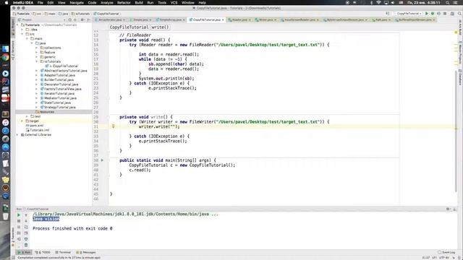Open the Terminal tool window
The image size is (463, 260).
click(x=63, y=252)
